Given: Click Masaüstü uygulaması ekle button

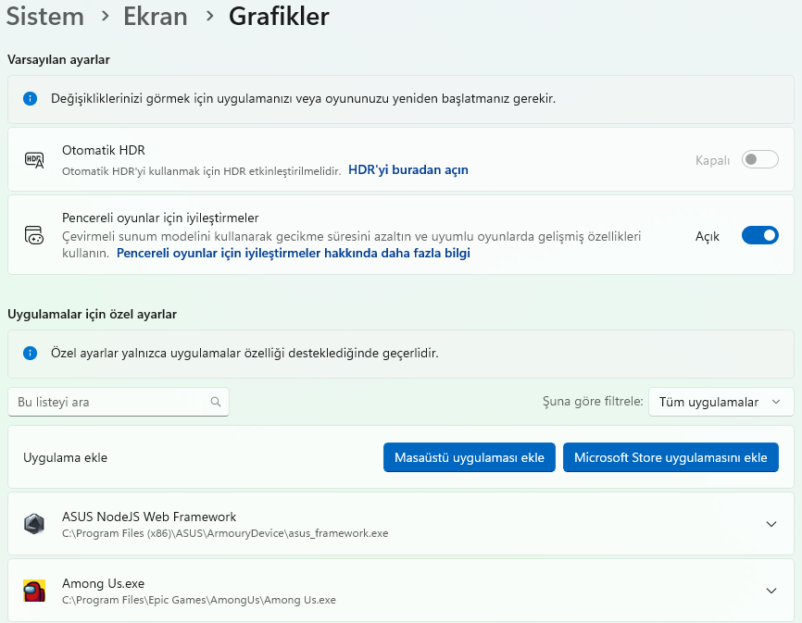Looking at the screenshot, I should click(469, 457).
